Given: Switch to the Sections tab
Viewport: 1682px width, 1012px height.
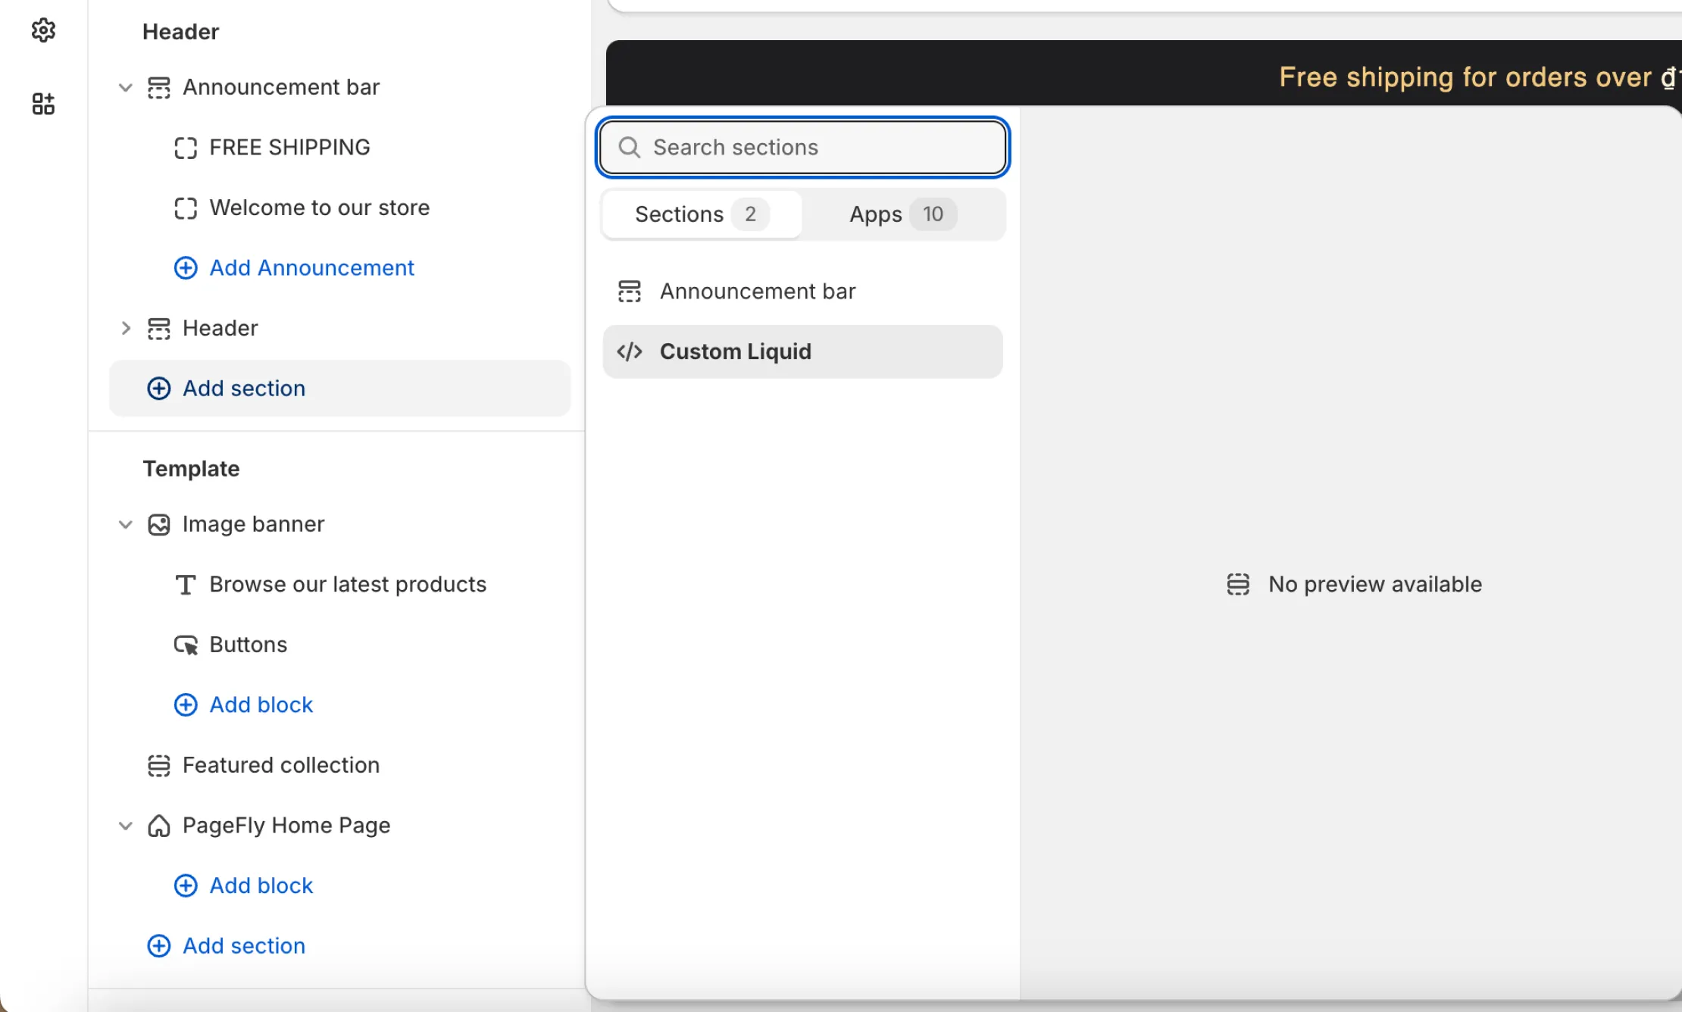Looking at the screenshot, I should point(702,214).
